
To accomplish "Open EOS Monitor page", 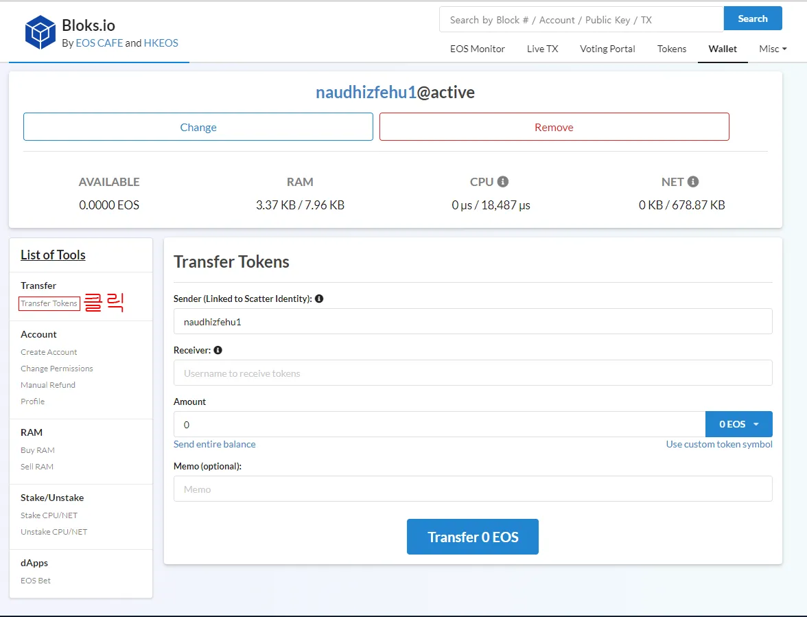I will [x=477, y=49].
